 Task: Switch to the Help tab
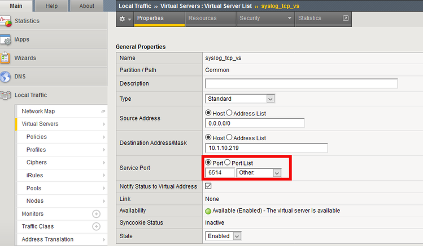51,6
